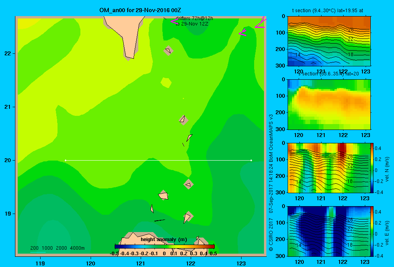The height and width of the screenshot is (267, 394).
Task: Click the main map latitude tick label '21'
Action: tap(8, 107)
